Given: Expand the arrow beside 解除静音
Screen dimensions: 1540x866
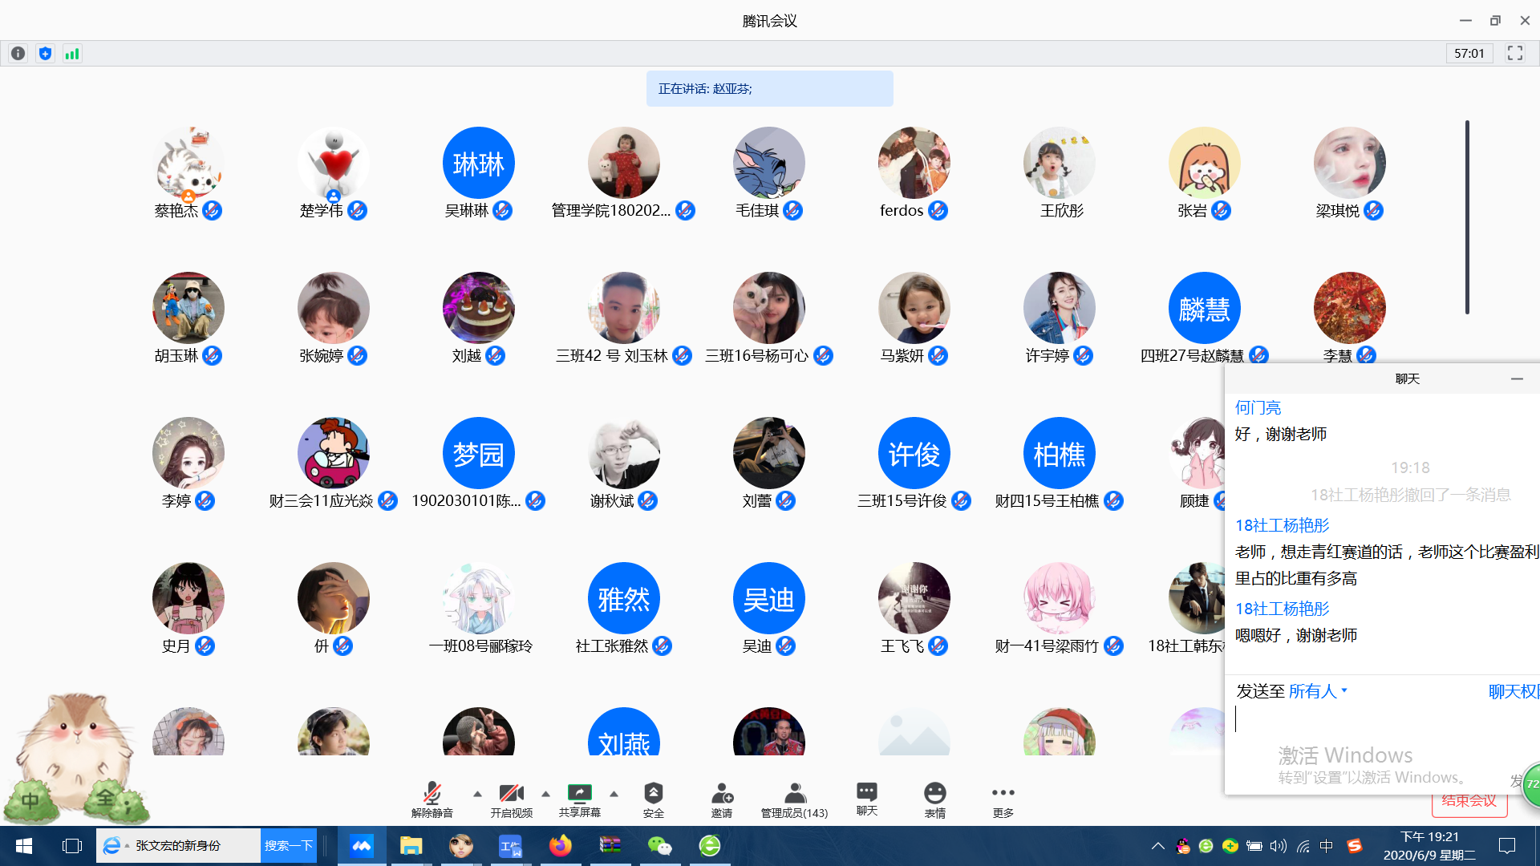Looking at the screenshot, I should (x=477, y=794).
